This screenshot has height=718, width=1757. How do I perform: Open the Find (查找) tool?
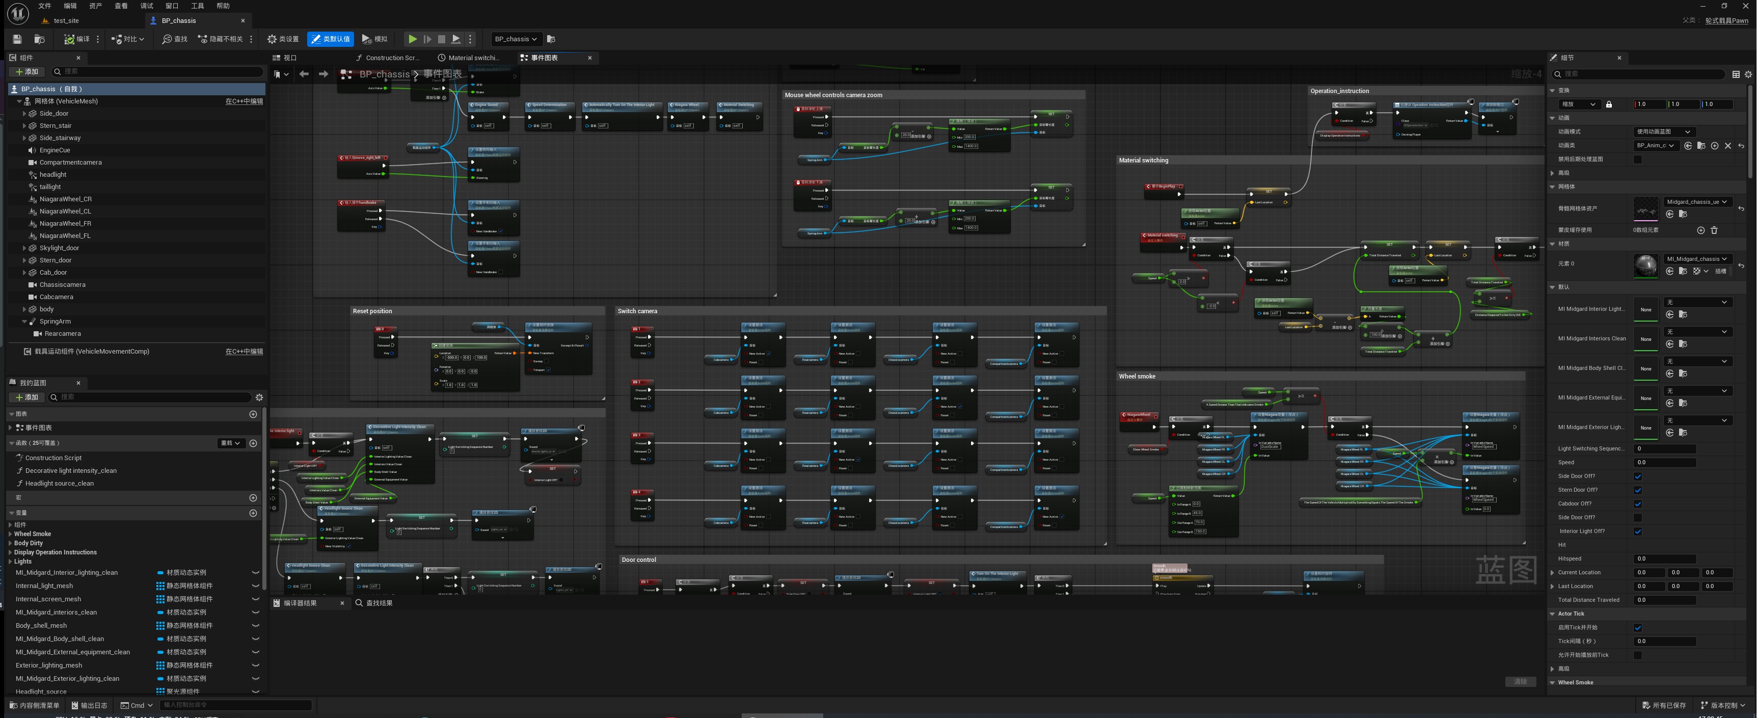click(x=175, y=39)
